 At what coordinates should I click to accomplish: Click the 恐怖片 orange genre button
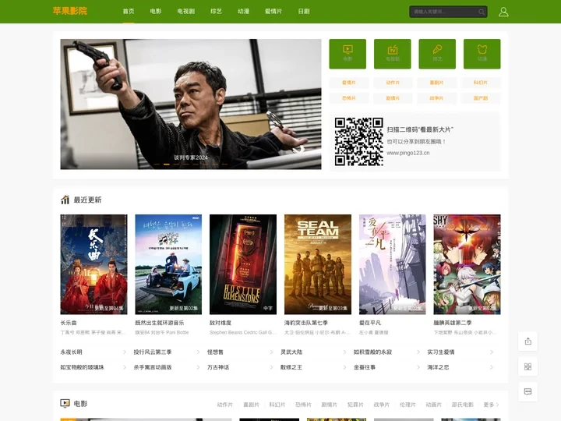coord(349,98)
